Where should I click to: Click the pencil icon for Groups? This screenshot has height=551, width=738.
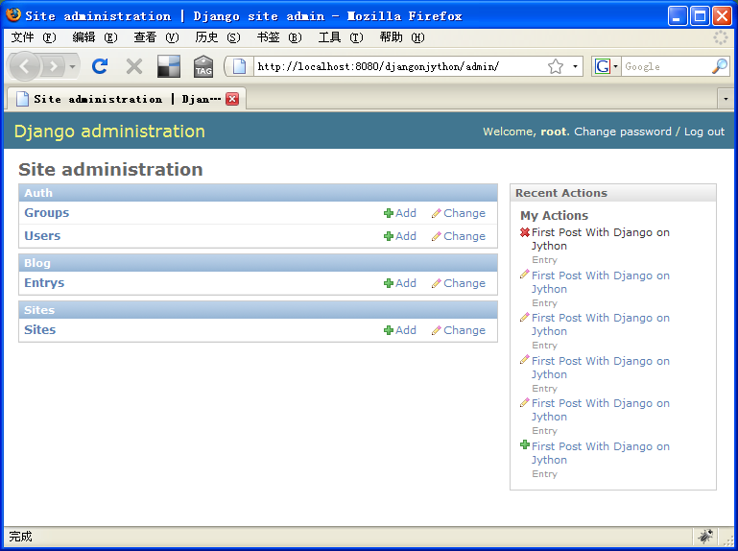pyautogui.click(x=437, y=213)
